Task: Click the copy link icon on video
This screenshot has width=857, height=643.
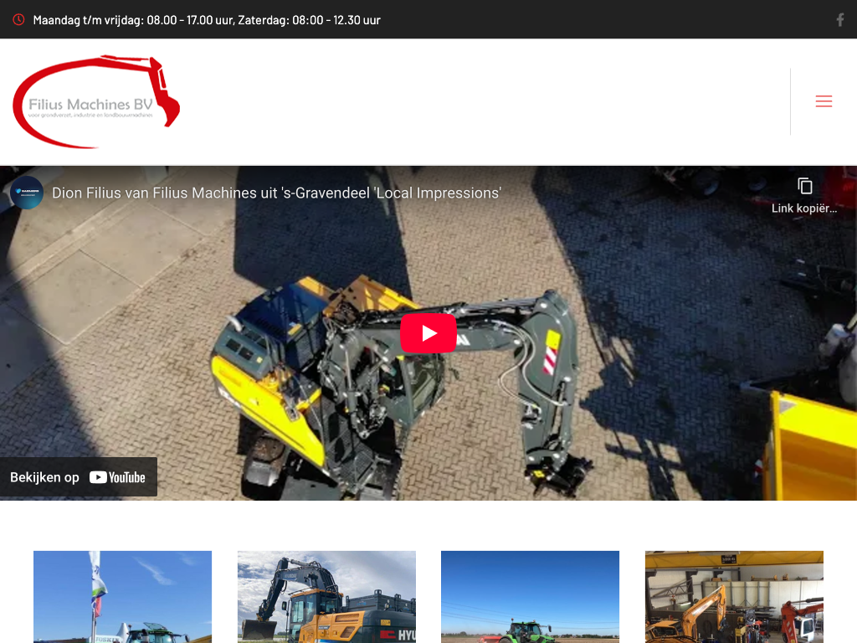Action: [804, 187]
